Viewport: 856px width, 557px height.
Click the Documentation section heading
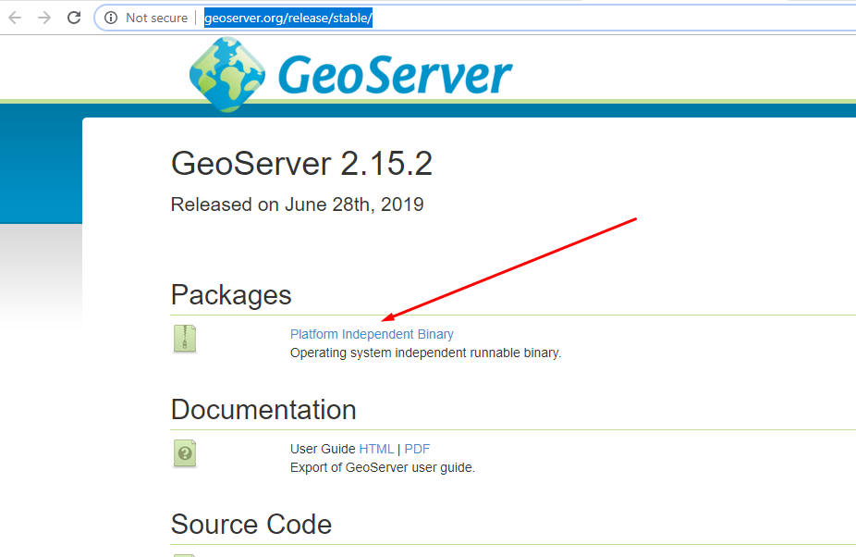click(x=263, y=409)
